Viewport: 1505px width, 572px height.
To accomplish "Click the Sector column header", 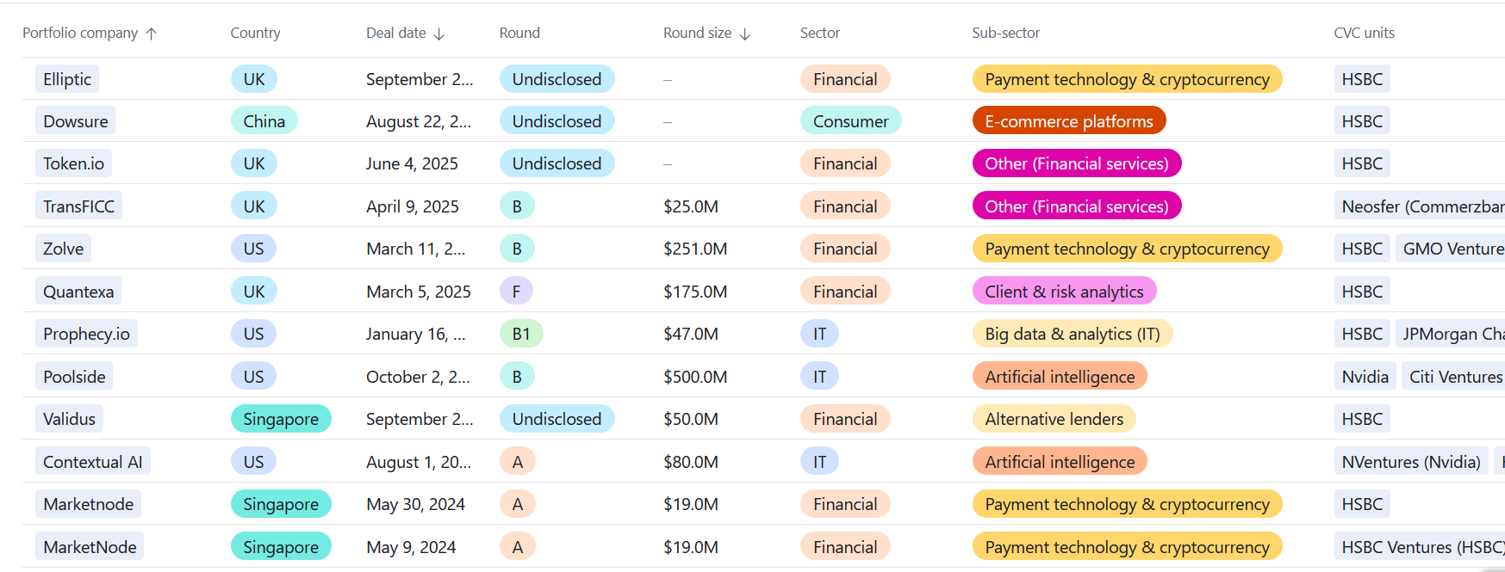I will [819, 33].
